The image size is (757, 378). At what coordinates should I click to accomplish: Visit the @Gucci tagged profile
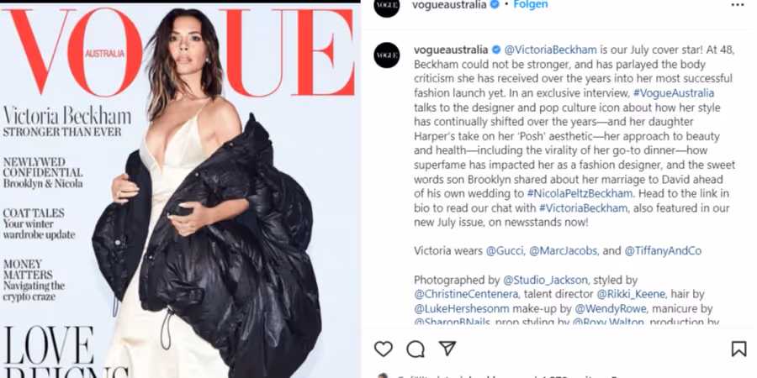click(505, 250)
